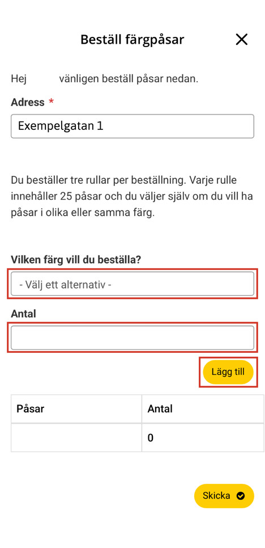Click the paragraph about tre rullar per beställning

click(x=132, y=197)
